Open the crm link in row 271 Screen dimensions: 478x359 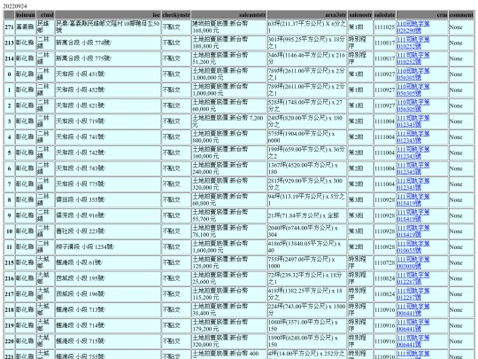(413, 27)
